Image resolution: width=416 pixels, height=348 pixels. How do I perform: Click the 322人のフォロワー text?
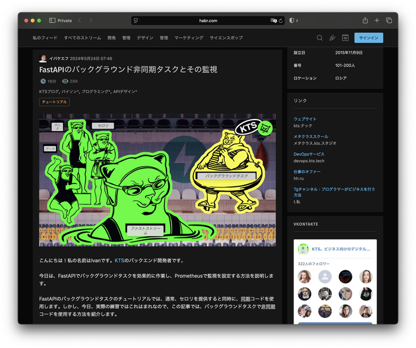pos(314,264)
